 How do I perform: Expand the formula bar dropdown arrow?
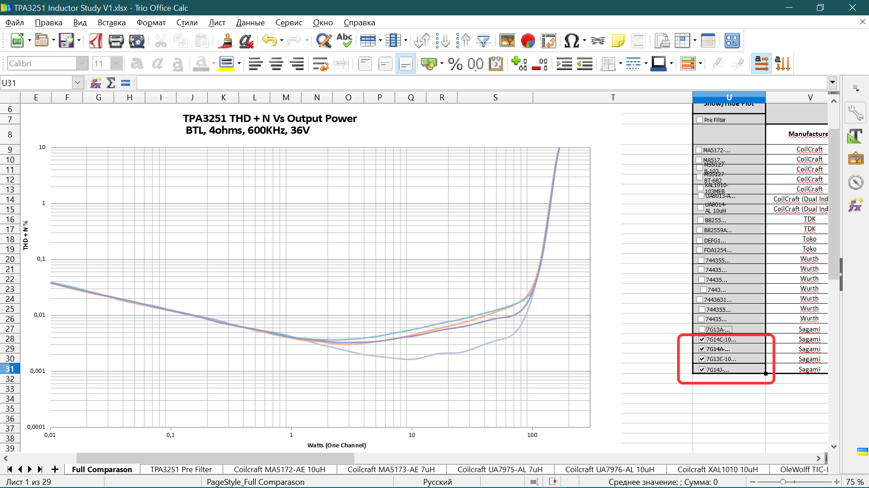pyautogui.click(x=832, y=83)
